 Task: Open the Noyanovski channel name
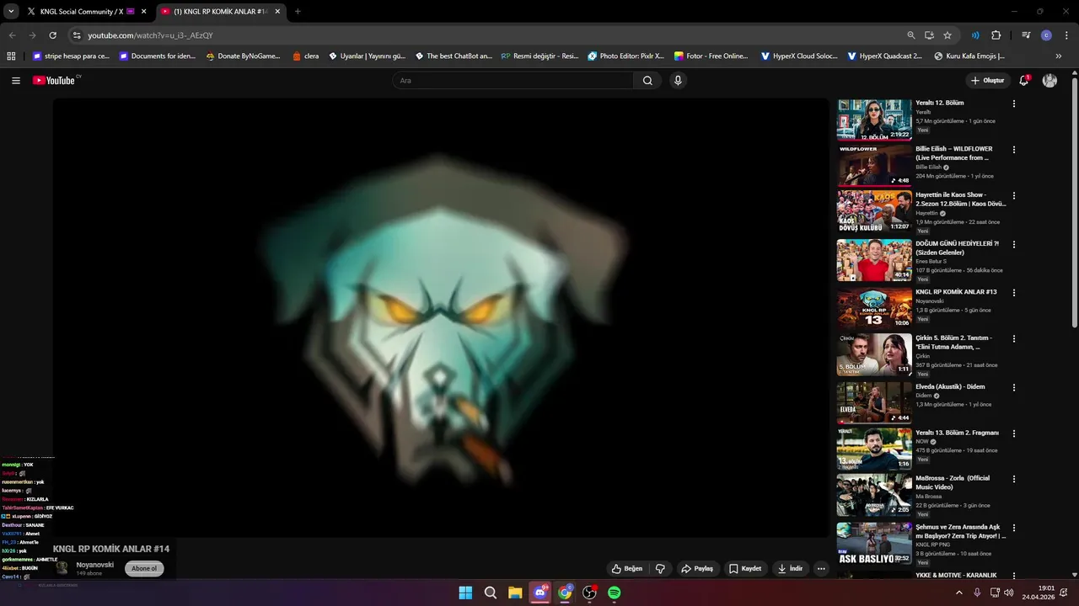pos(95,565)
